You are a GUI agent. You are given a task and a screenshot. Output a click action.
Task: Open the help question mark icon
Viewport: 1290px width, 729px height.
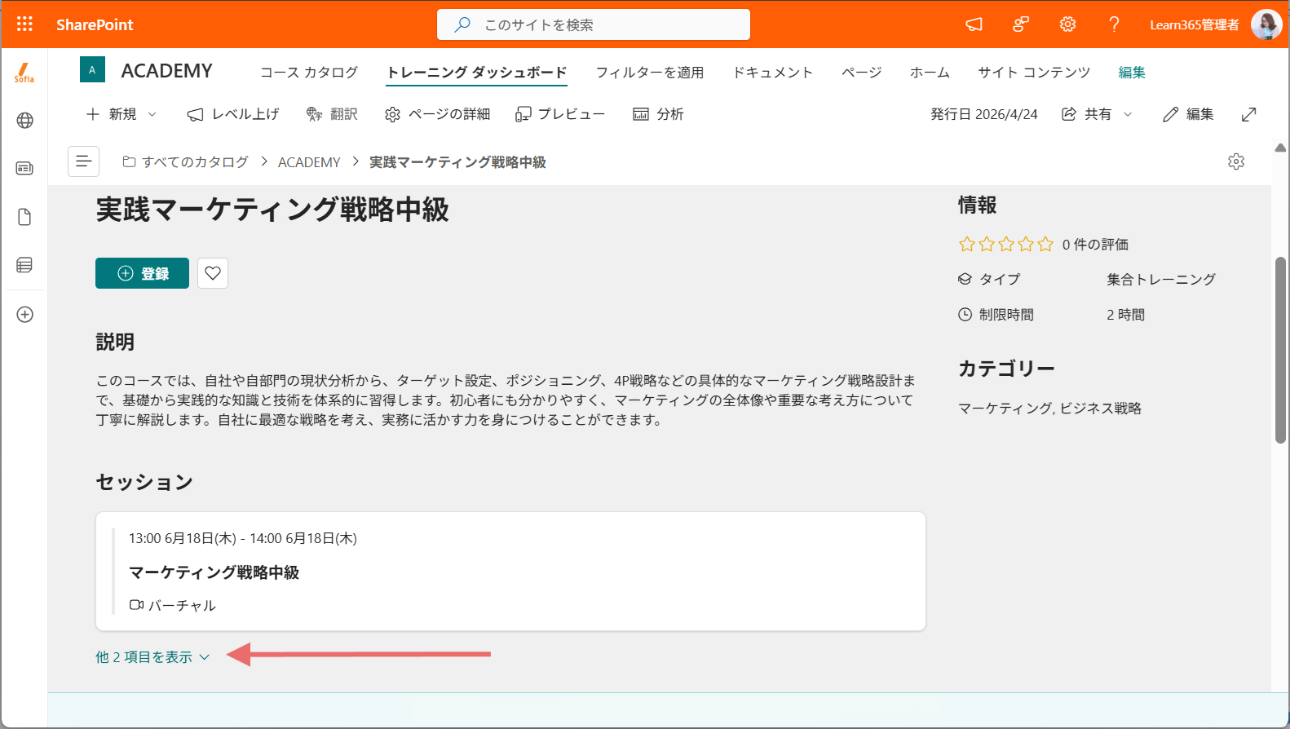[x=1114, y=24]
